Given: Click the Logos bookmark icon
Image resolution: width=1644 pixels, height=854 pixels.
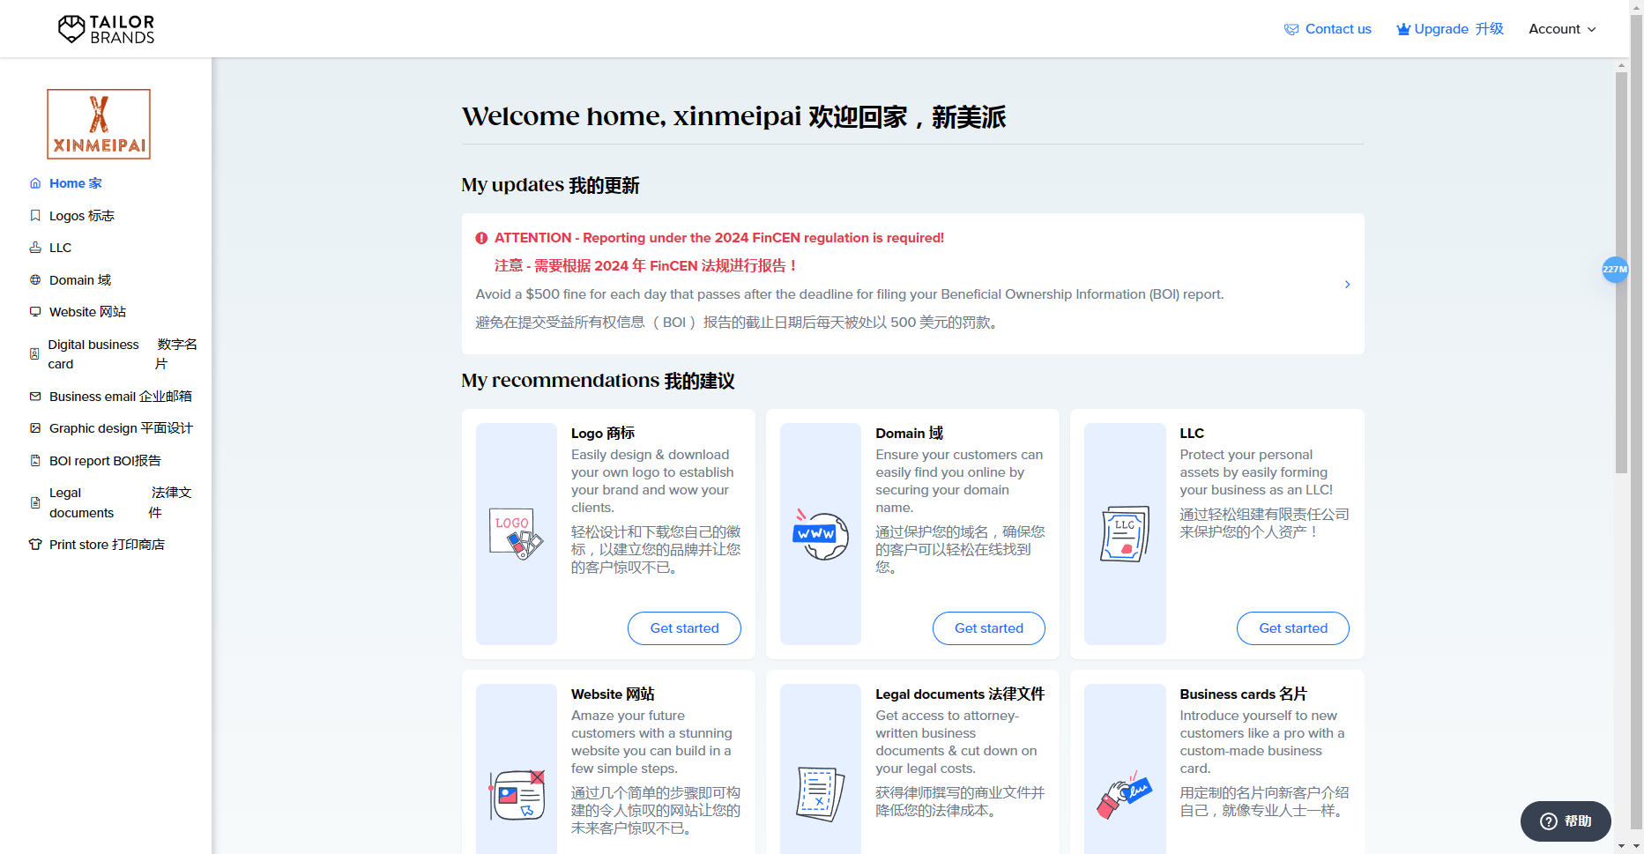Looking at the screenshot, I should [35, 216].
